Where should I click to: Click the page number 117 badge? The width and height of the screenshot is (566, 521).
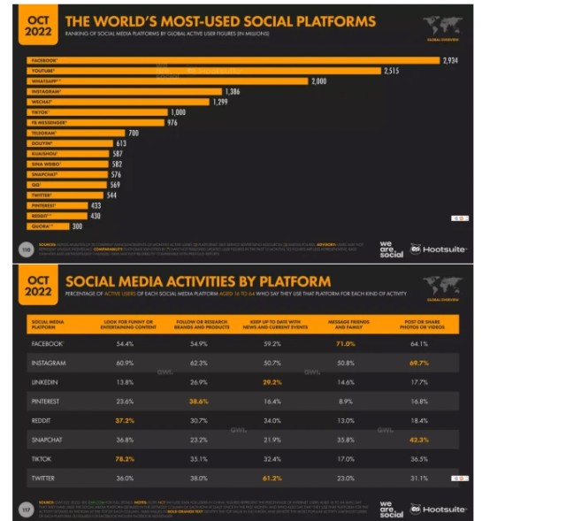[27, 510]
